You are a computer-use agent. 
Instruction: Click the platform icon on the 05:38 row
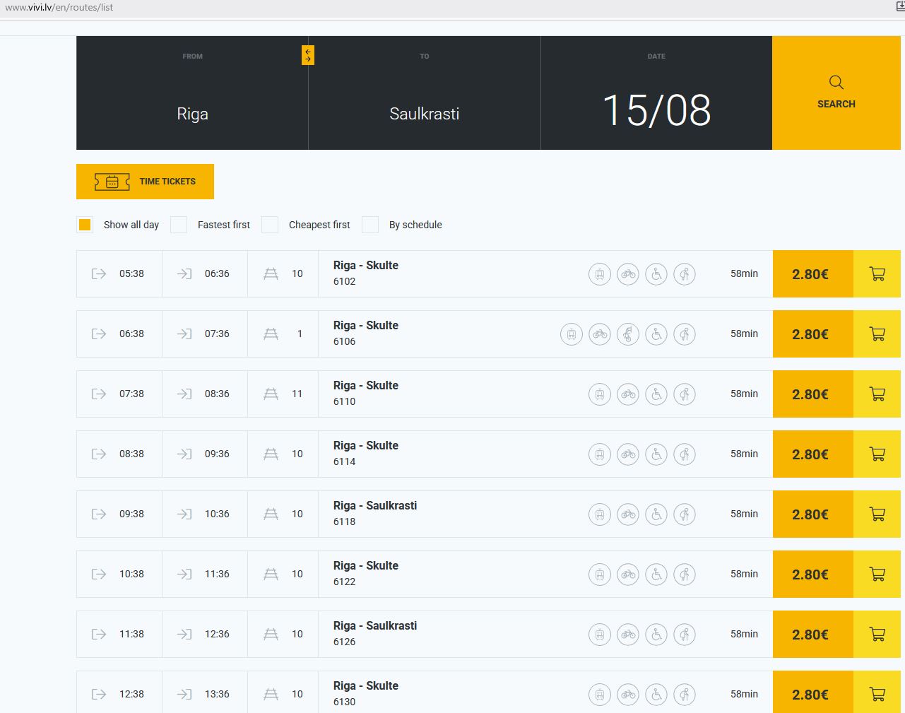[271, 273]
